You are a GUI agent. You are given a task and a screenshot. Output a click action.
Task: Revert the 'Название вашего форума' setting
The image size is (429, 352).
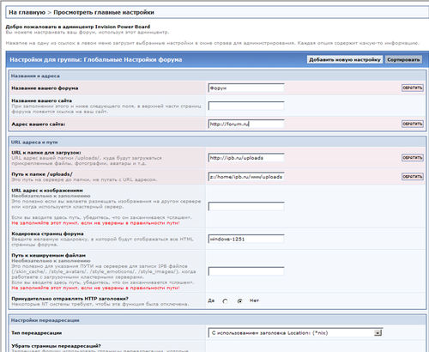(x=413, y=88)
